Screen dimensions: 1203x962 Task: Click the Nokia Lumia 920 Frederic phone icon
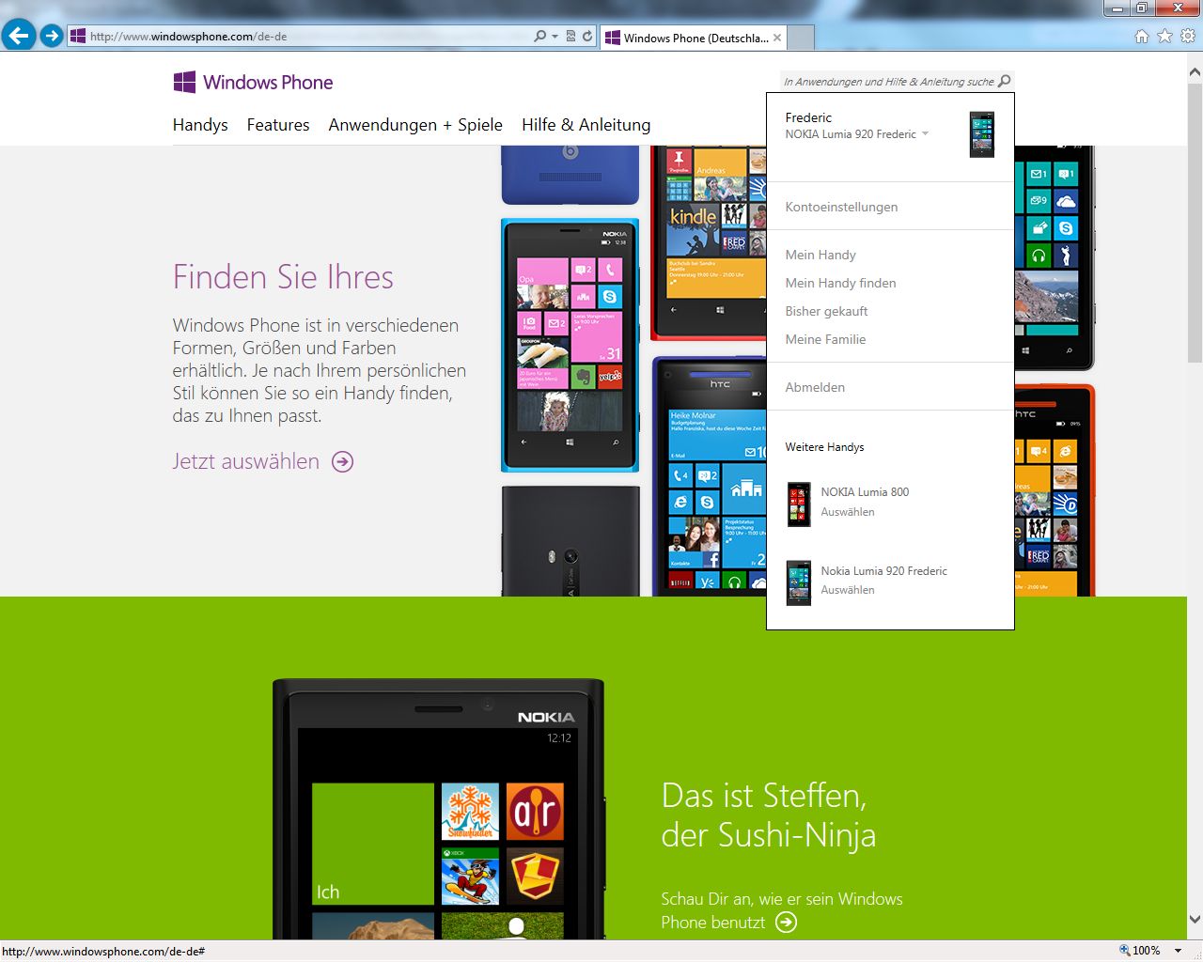[799, 582]
